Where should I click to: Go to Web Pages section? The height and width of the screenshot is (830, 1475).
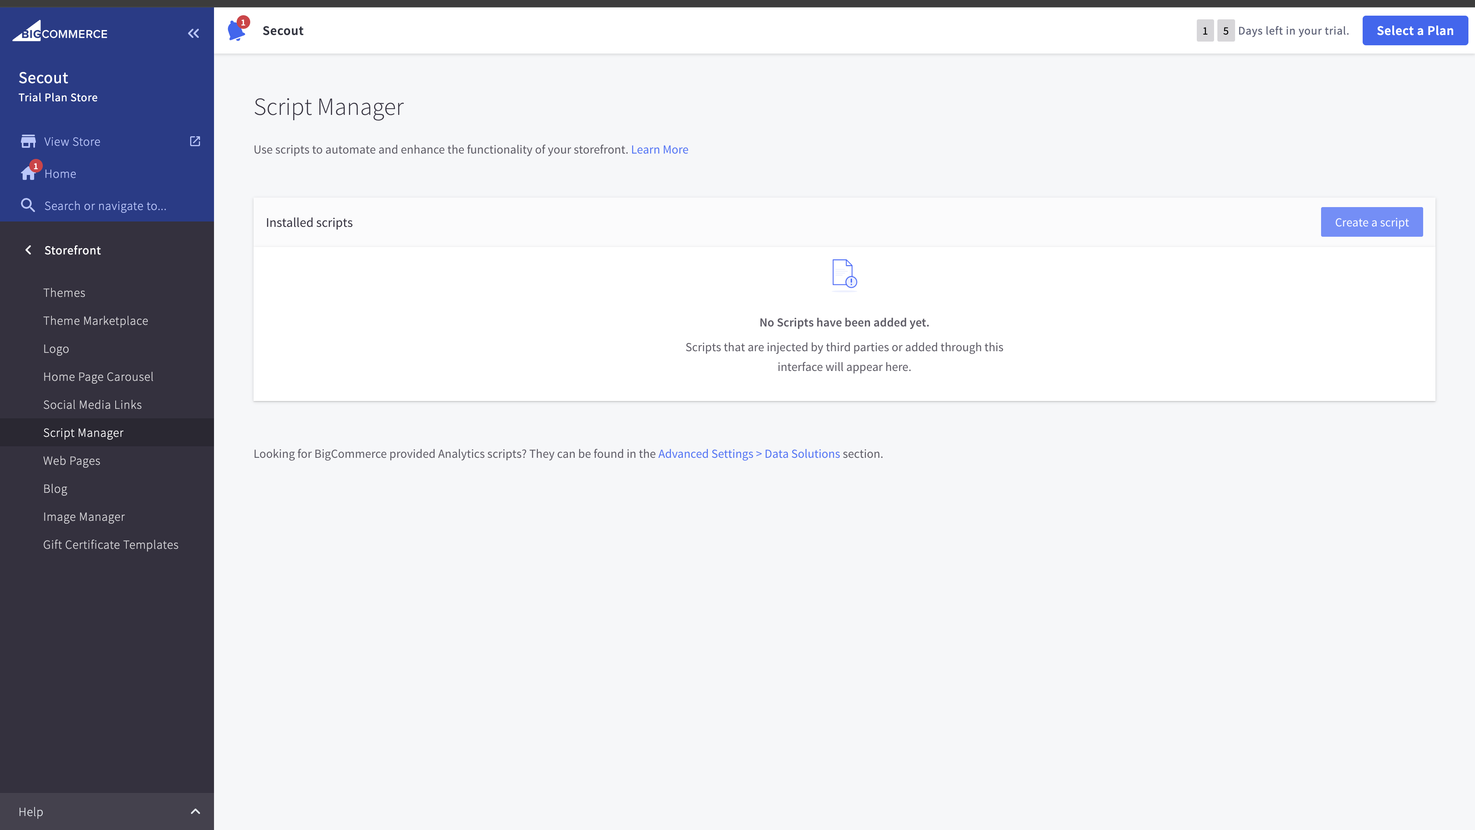point(72,461)
